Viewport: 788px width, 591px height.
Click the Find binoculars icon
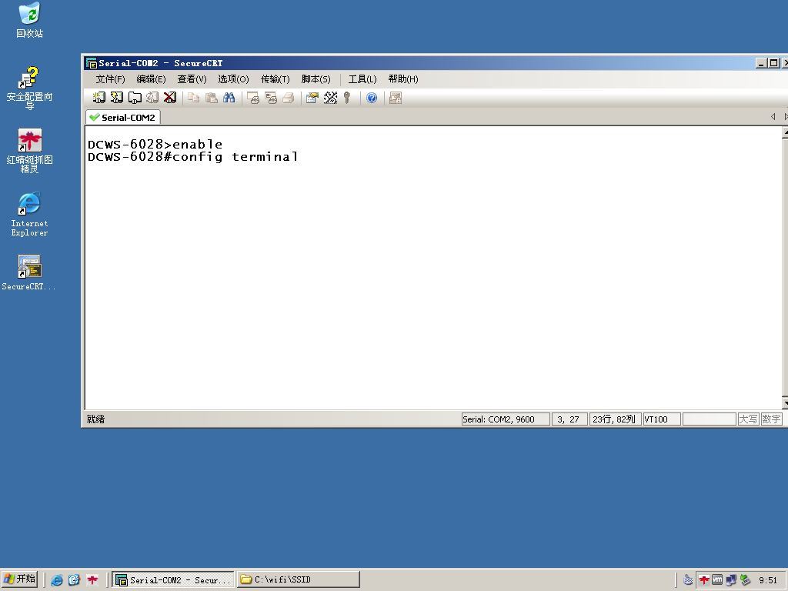coord(229,98)
